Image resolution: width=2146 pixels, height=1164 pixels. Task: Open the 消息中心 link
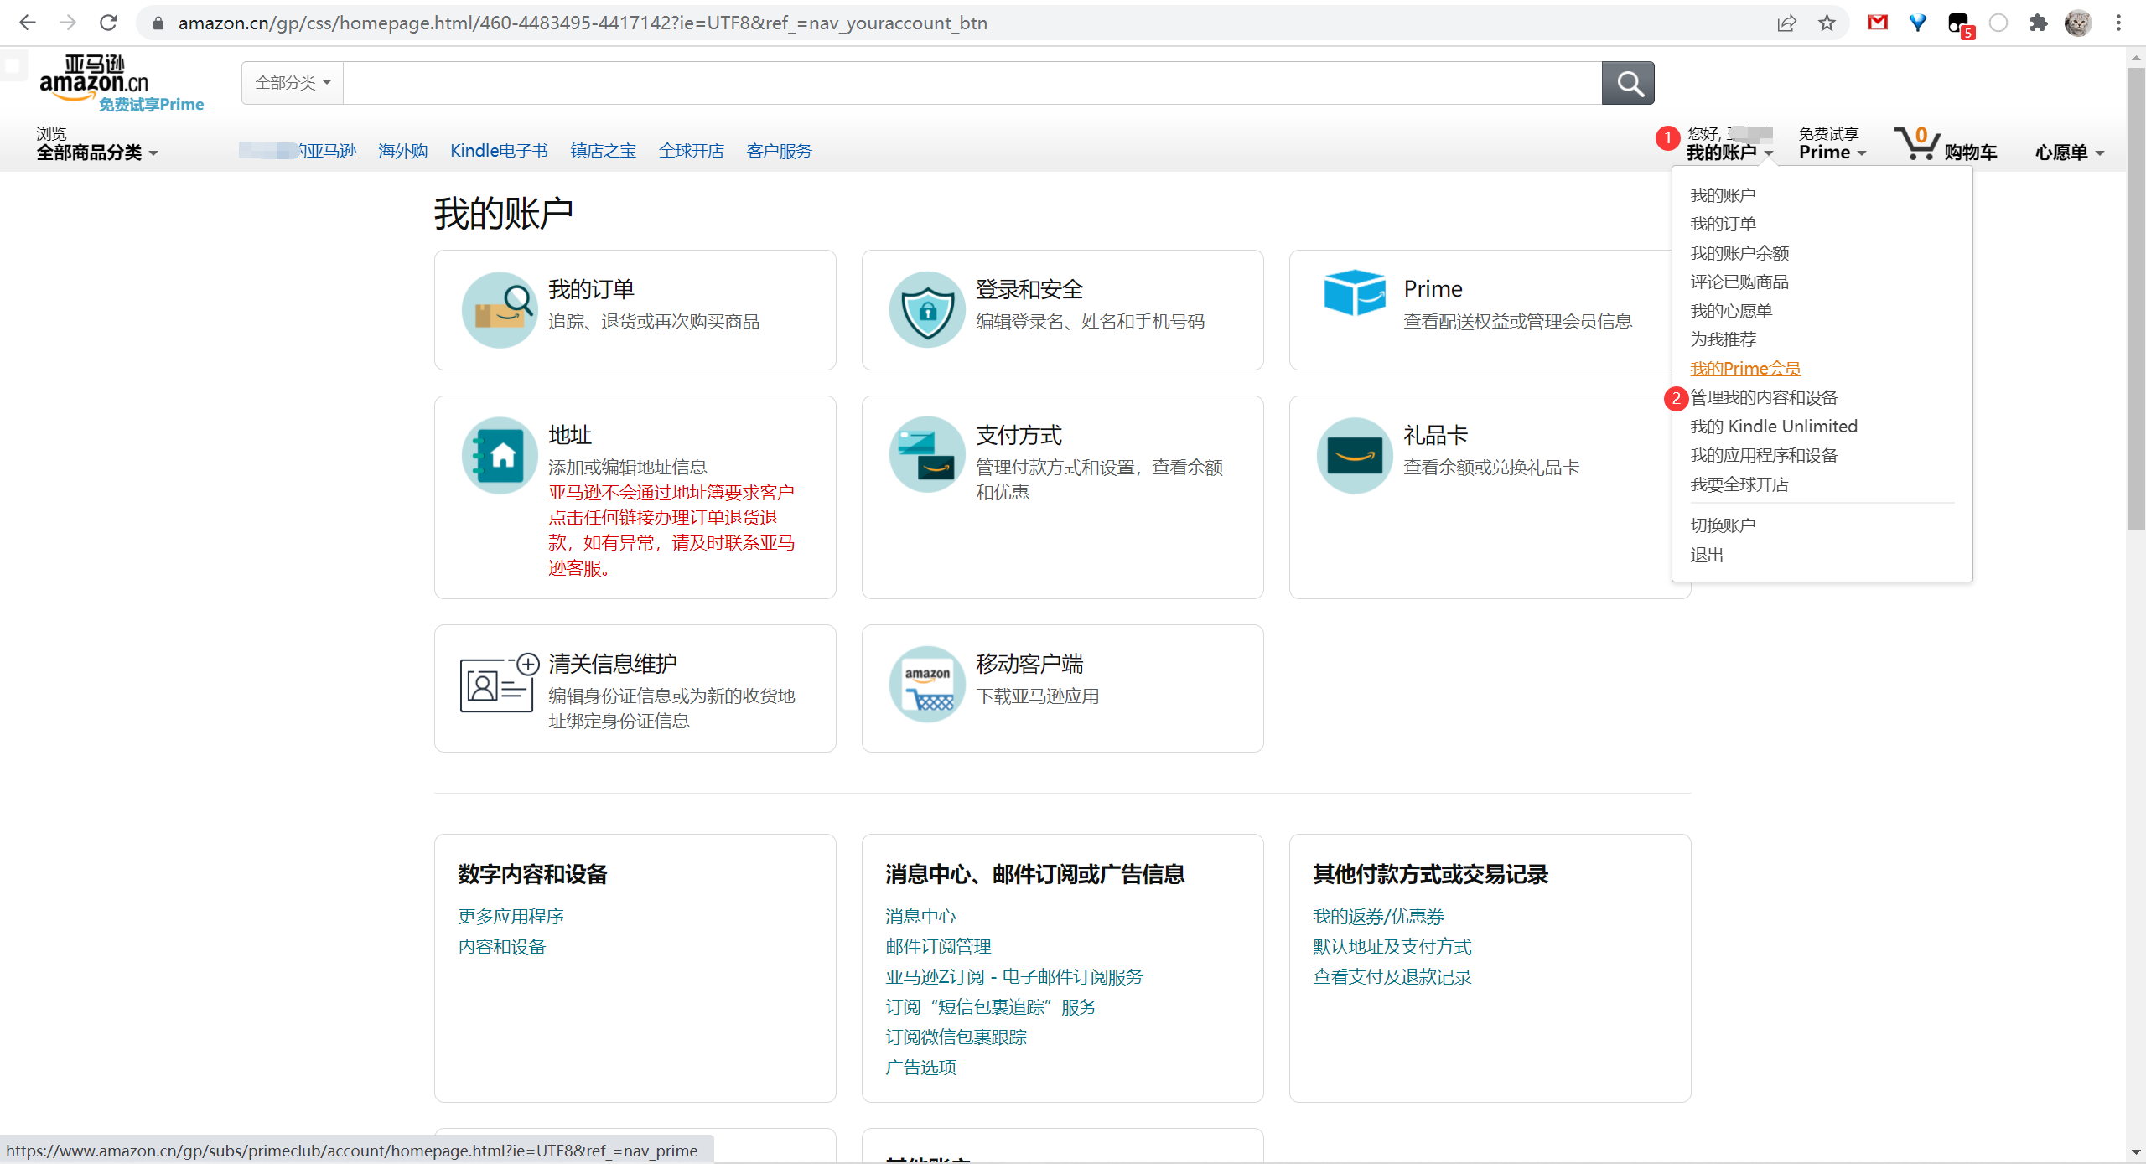920,916
